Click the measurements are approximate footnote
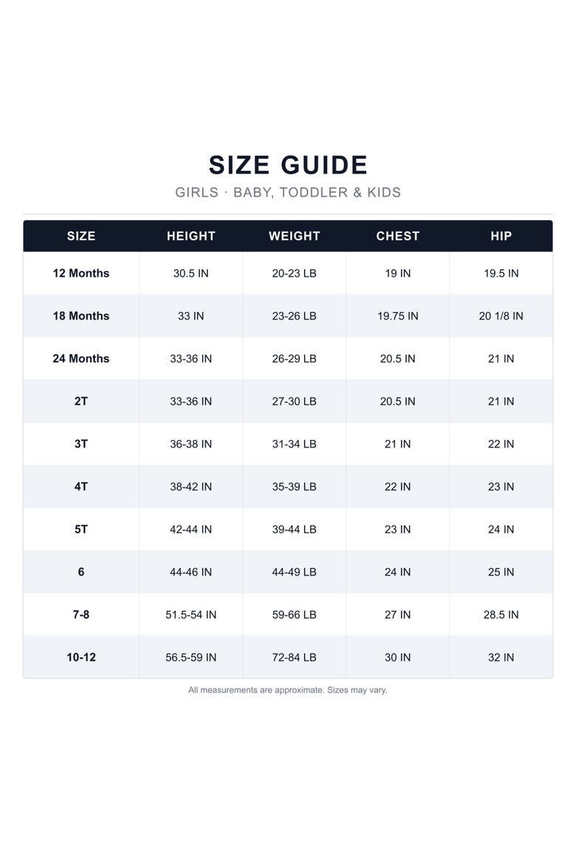Image resolution: width=576 pixels, height=865 pixels. point(288,690)
